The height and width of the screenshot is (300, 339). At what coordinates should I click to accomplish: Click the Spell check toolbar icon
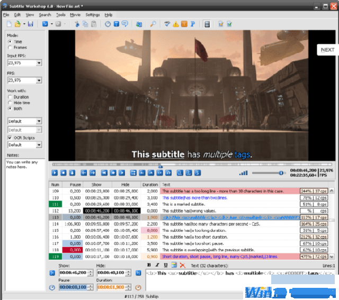coord(168,24)
